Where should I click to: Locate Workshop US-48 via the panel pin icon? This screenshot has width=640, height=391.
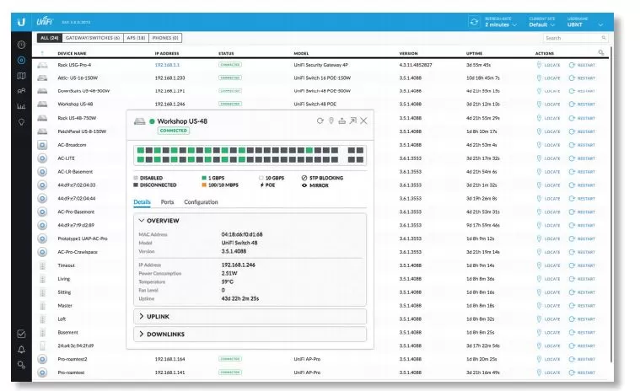click(x=331, y=121)
